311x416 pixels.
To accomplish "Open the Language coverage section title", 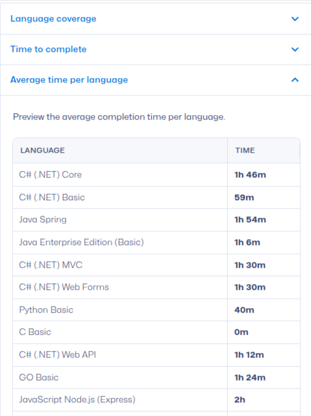I will pyautogui.click(x=53, y=19).
